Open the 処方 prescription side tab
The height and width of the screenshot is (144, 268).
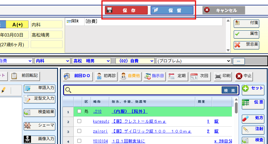coord(253,119)
